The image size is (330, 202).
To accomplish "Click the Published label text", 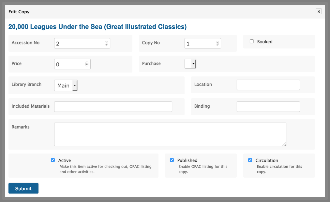I will click(x=187, y=160).
